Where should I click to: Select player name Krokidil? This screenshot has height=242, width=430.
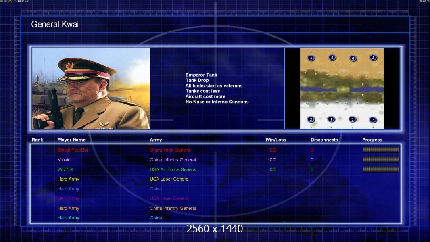tap(65, 160)
